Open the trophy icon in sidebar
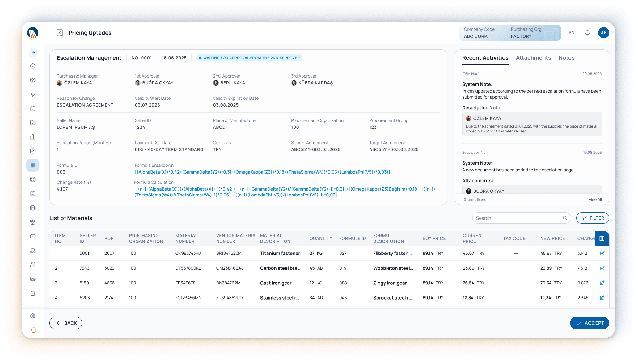The width and height of the screenshot is (638, 361). [x=33, y=222]
